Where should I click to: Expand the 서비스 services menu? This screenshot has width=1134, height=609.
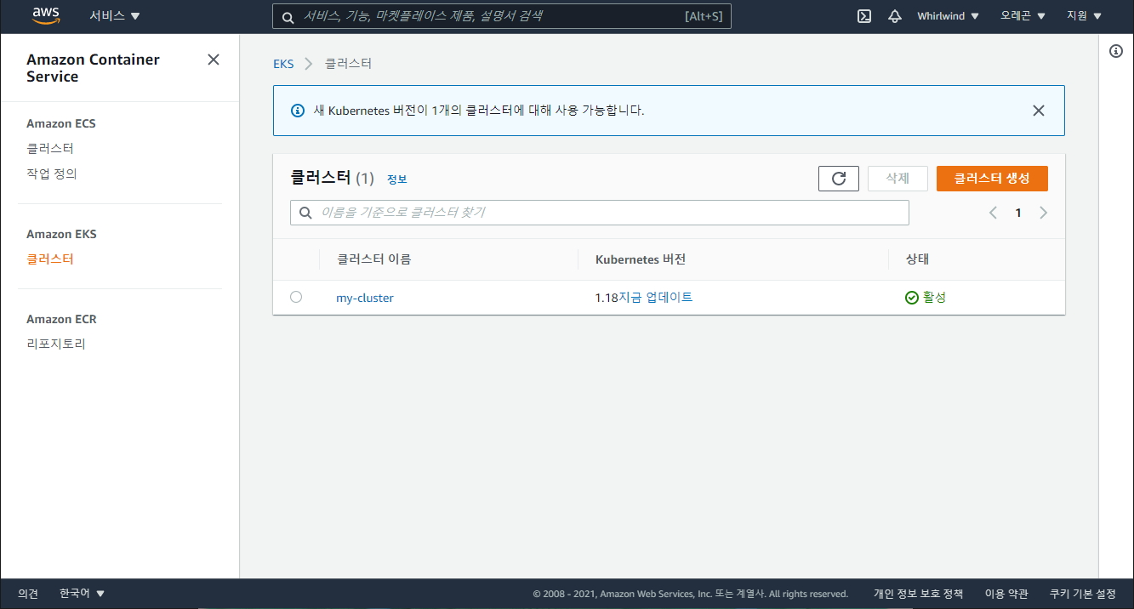pos(115,16)
